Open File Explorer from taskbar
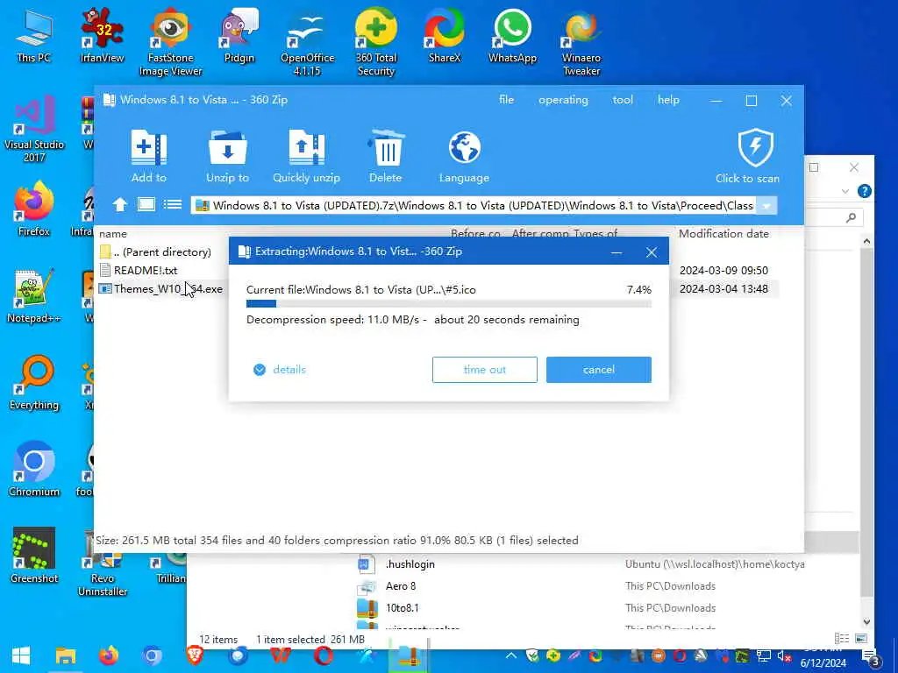Viewport: 898px width, 673px height. point(65,655)
